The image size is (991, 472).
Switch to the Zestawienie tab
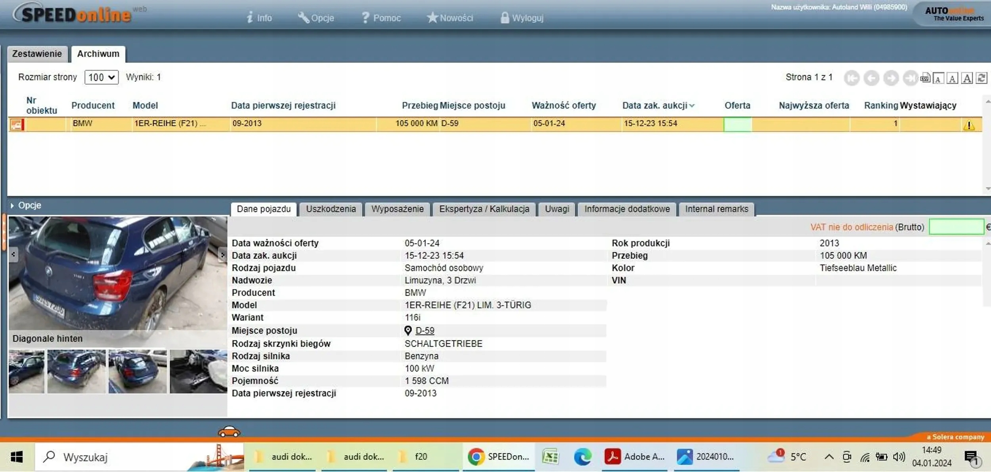tap(37, 54)
